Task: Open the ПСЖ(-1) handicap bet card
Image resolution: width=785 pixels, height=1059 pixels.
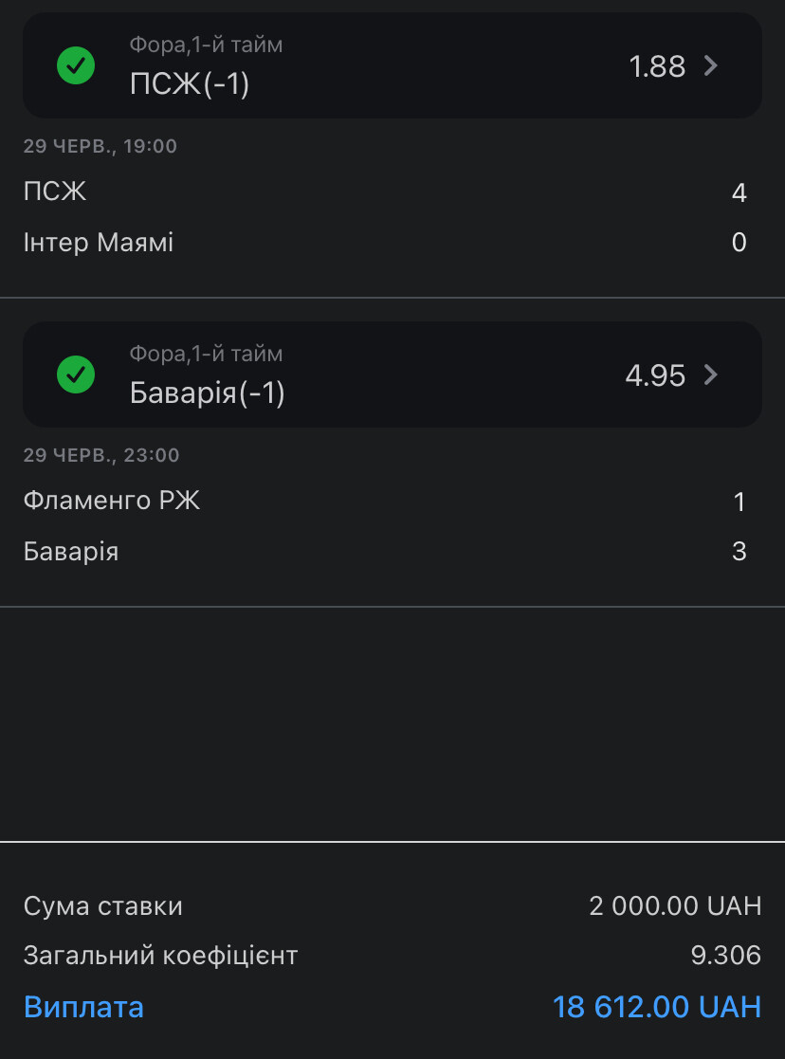Action: click(x=392, y=65)
